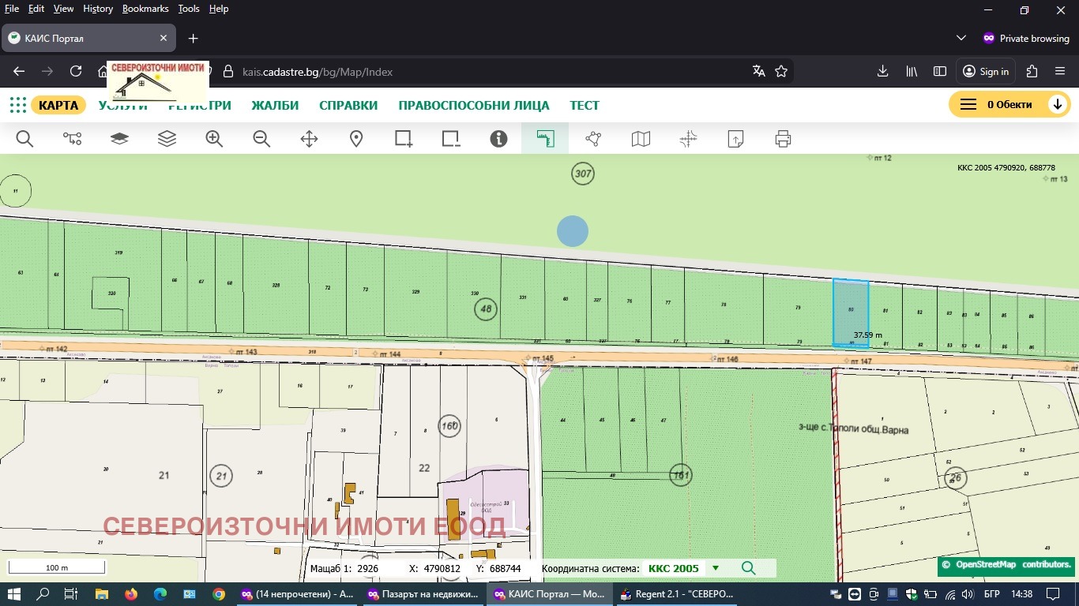The image size is (1079, 606).
Task: Expand the coordinate system ККС 2005 dropdown
Action: point(716,568)
